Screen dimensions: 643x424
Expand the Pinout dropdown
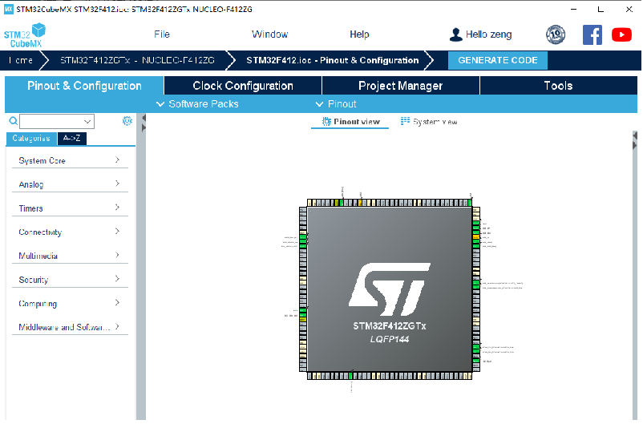pos(336,104)
